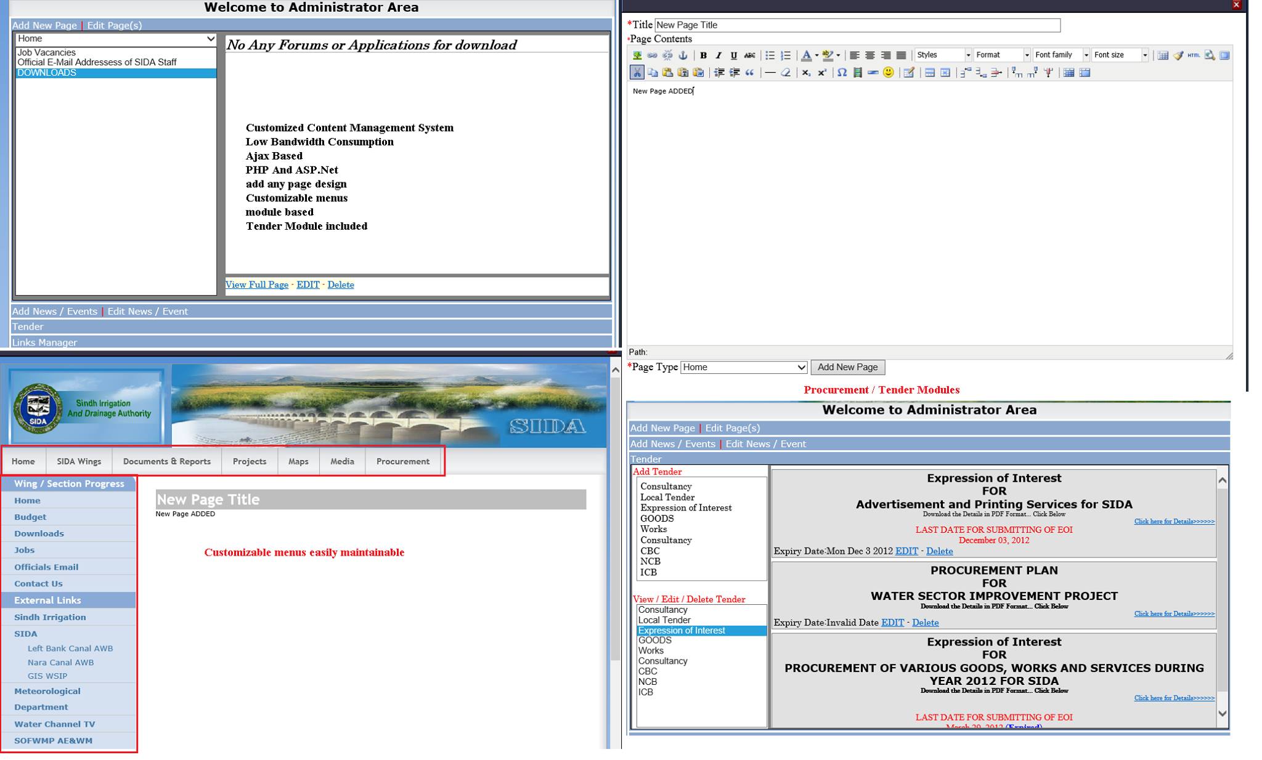Click the subscript icon
This screenshot has height=760, width=1262.
coord(806,73)
